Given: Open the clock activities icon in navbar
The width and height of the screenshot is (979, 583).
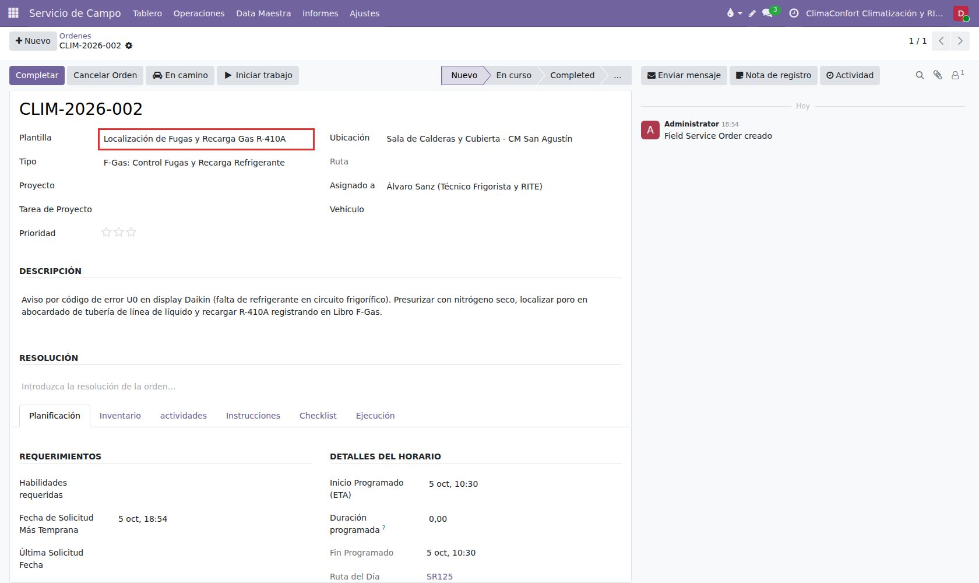Looking at the screenshot, I should pos(794,13).
